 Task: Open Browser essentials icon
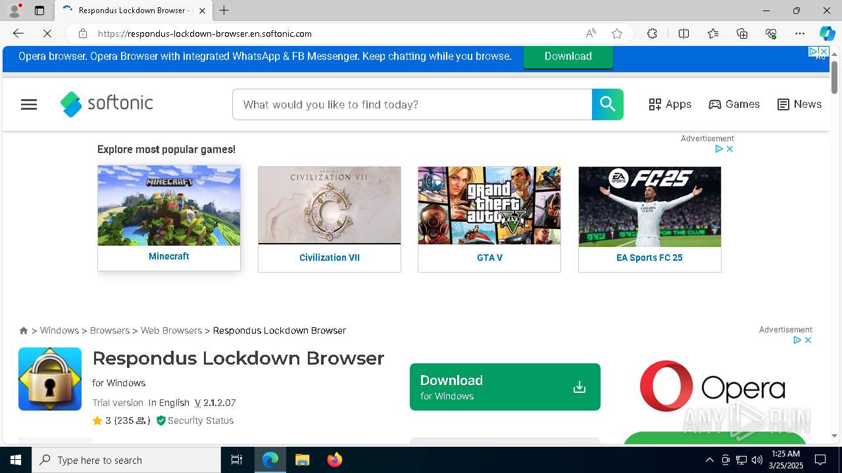[771, 34]
